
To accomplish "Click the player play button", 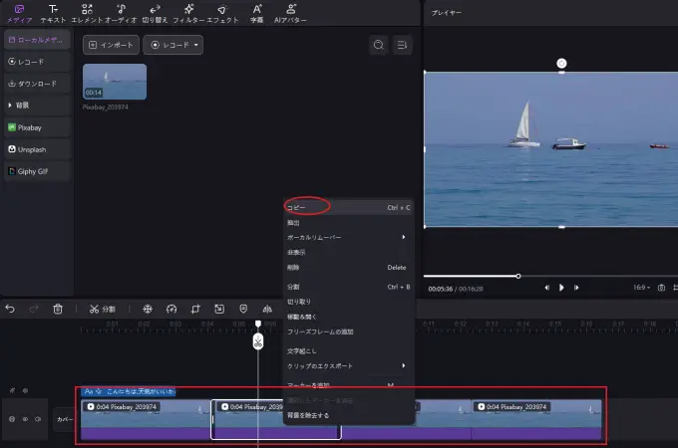I will click(x=561, y=288).
